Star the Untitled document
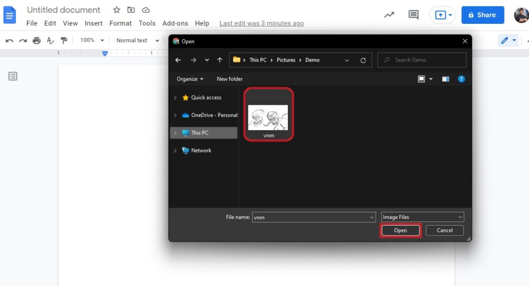The height and width of the screenshot is (286, 529). pyautogui.click(x=116, y=10)
